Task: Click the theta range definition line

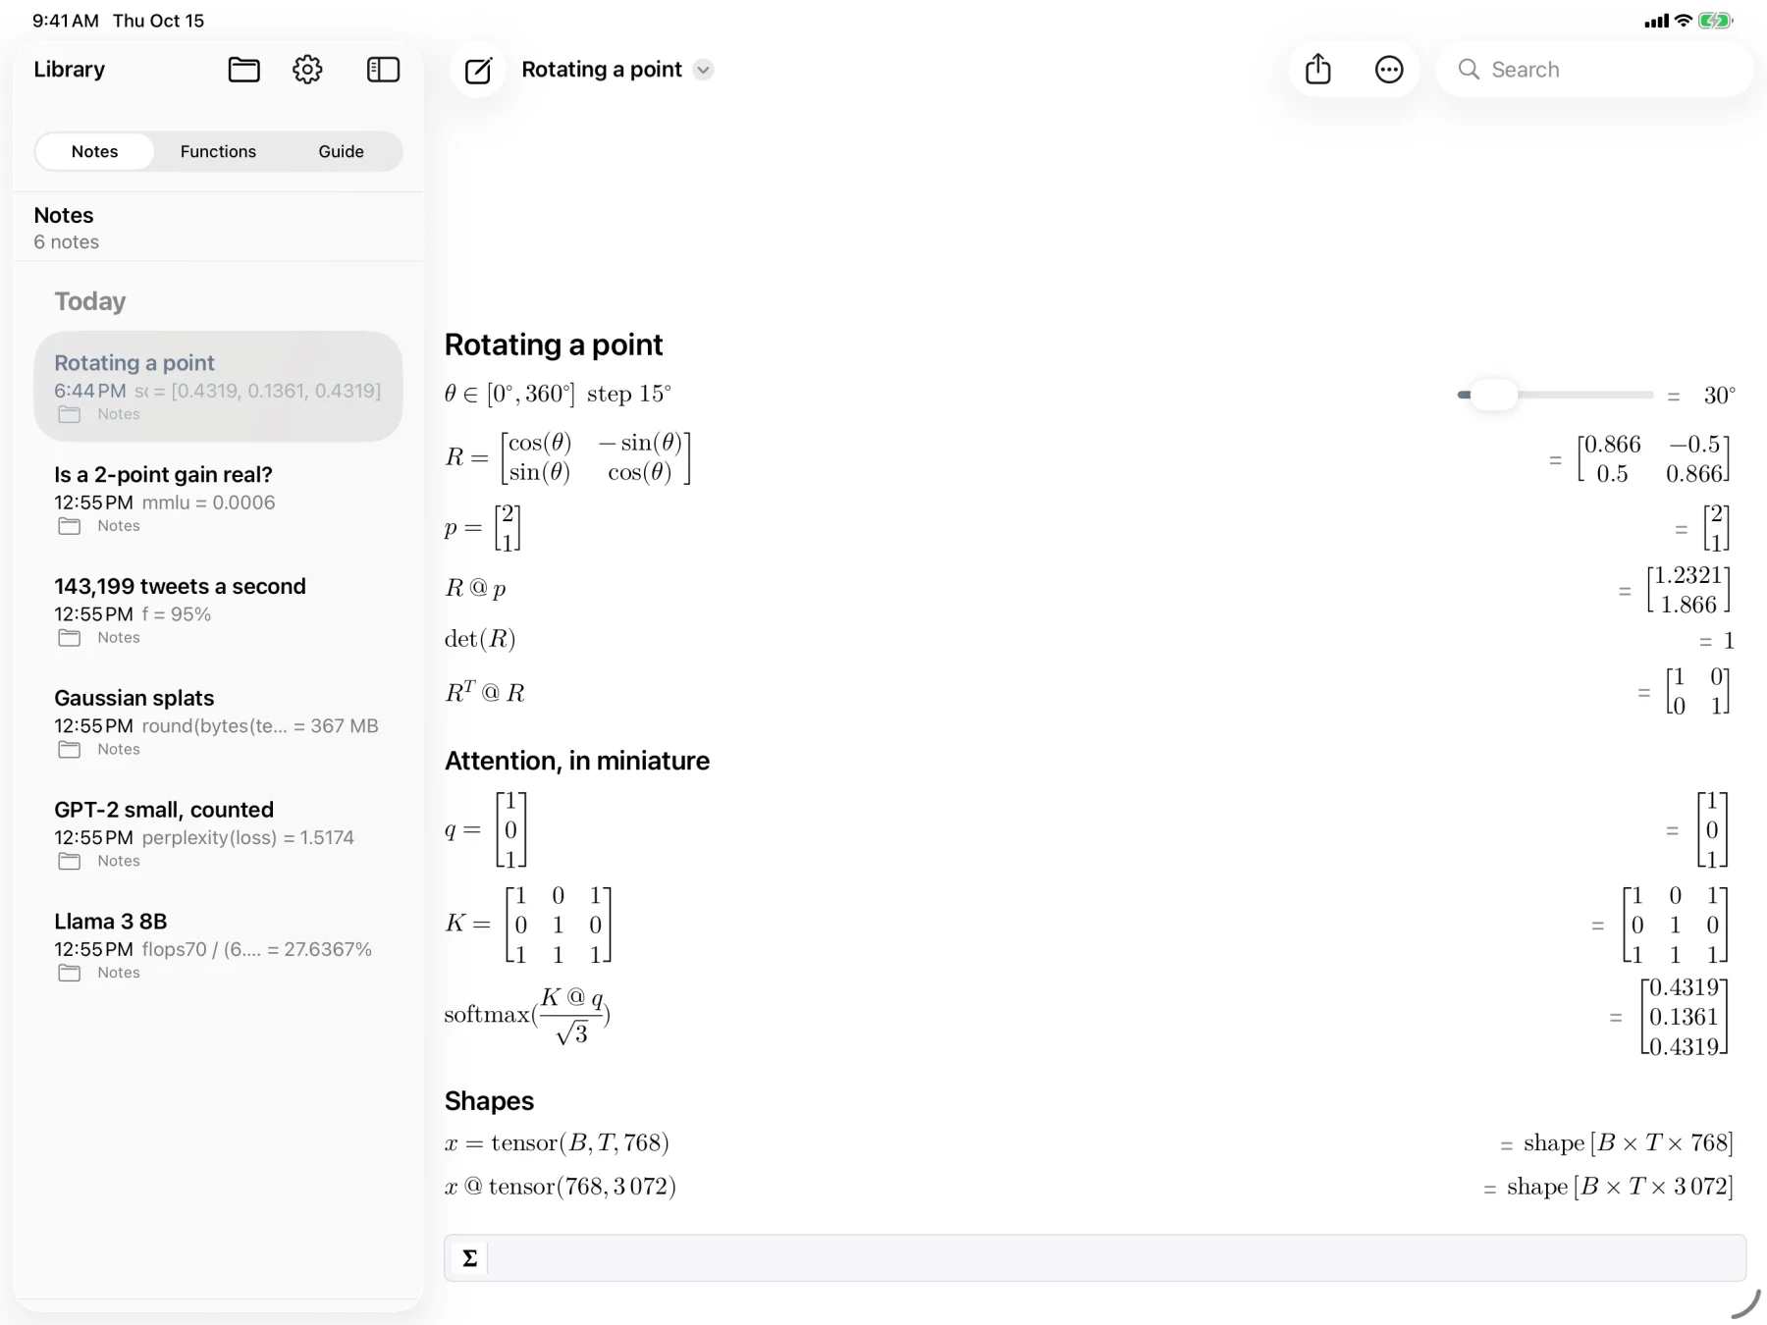Action: [x=558, y=394]
